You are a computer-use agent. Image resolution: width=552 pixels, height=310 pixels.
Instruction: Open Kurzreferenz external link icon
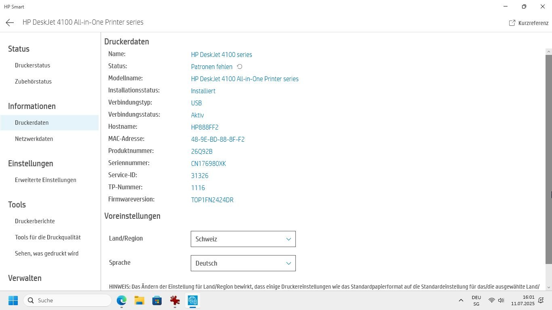(512, 23)
